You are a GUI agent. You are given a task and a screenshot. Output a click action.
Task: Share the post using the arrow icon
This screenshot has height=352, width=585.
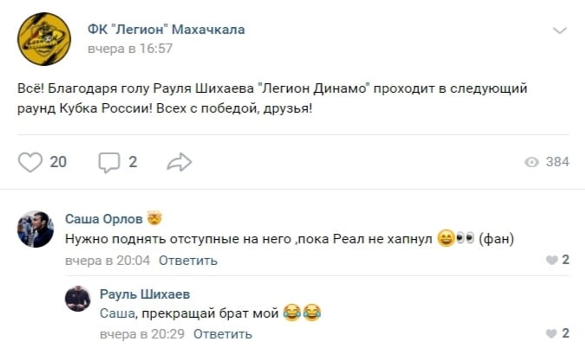(x=179, y=162)
